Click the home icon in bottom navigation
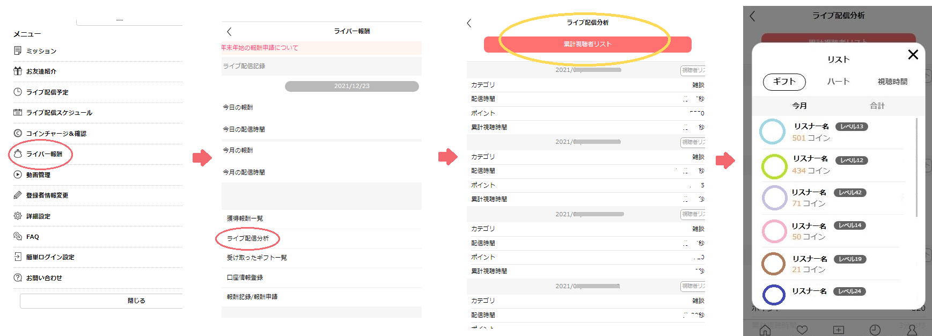This screenshot has width=932, height=336. (765, 330)
